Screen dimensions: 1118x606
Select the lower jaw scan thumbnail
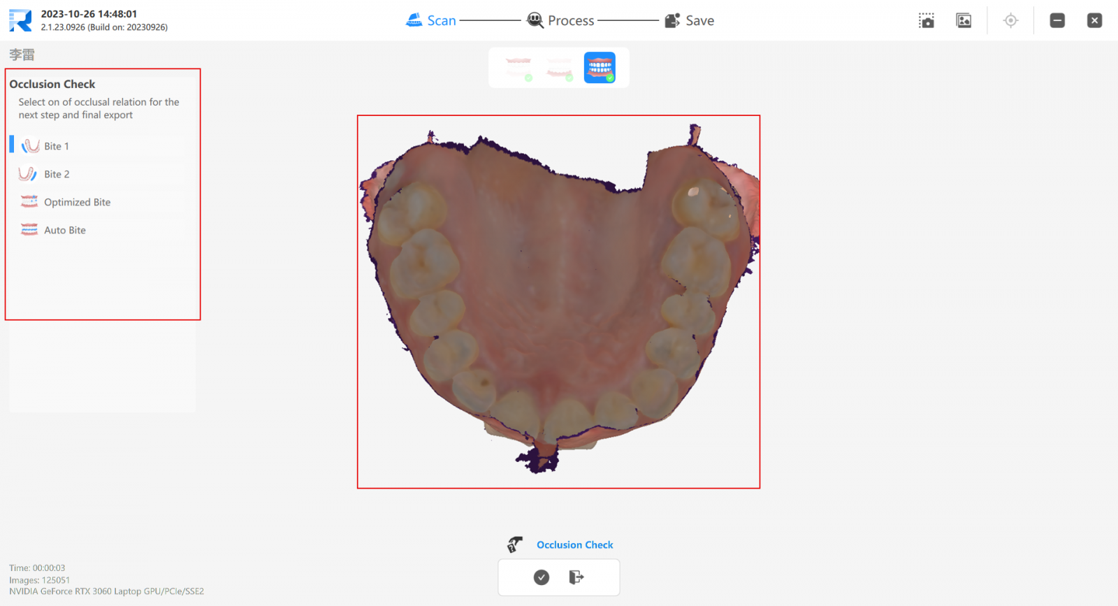pos(559,68)
